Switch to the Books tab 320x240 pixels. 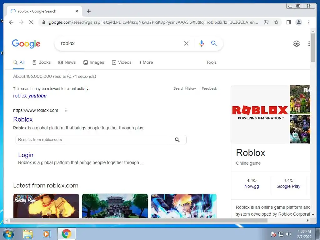[x=42, y=62]
